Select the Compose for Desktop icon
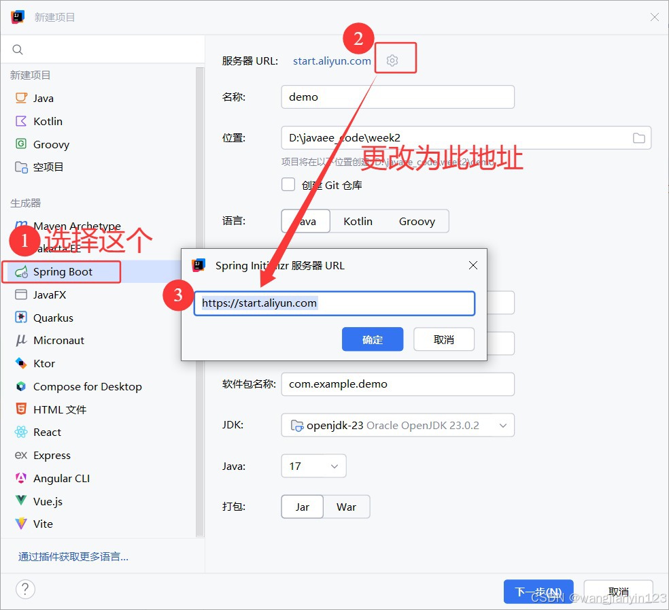The image size is (669, 610). 21,386
